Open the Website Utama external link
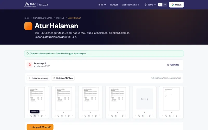 tap(131, 5)
